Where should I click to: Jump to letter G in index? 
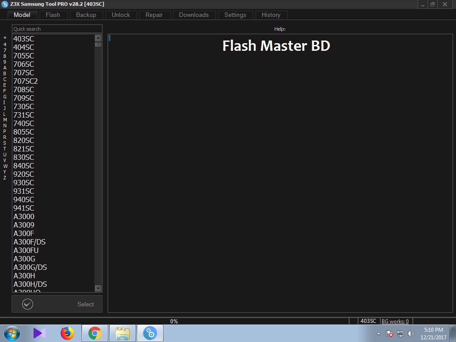pyautogui.click(x=4, y=97)
